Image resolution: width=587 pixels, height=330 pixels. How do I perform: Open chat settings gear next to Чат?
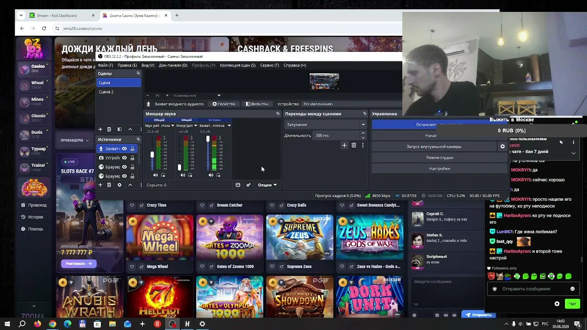click(557, 303)
